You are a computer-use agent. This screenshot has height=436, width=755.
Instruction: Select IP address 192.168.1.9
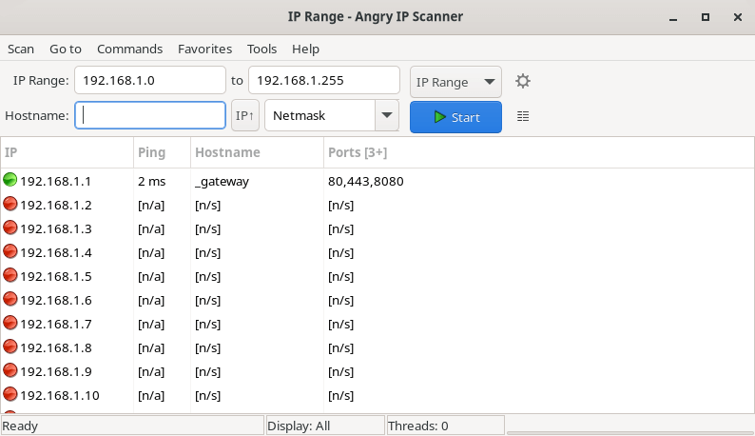click(x=56, y=372)
